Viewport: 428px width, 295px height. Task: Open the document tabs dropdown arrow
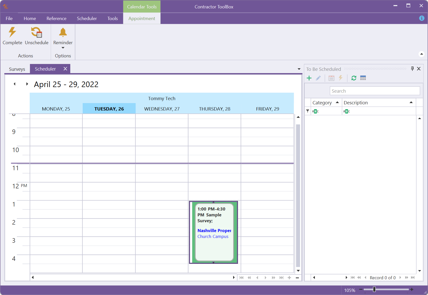(299, 69)
